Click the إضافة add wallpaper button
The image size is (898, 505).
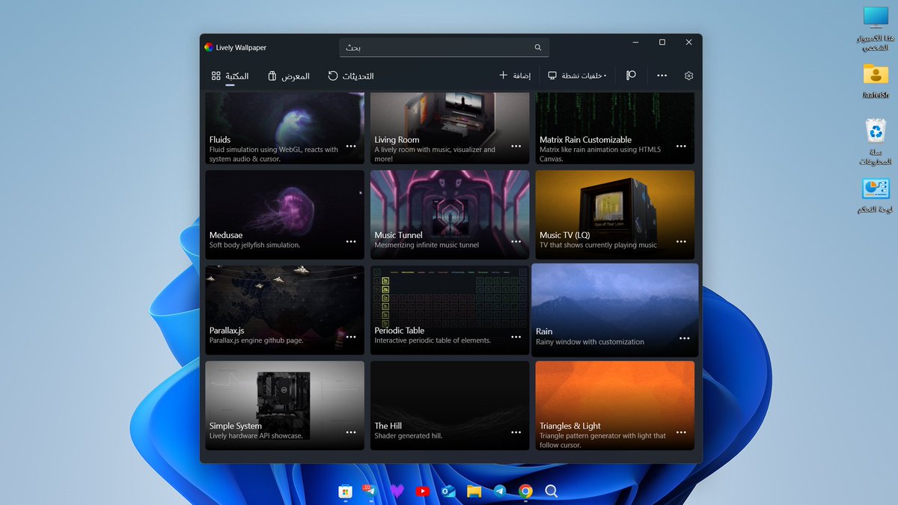click(515, 76)
